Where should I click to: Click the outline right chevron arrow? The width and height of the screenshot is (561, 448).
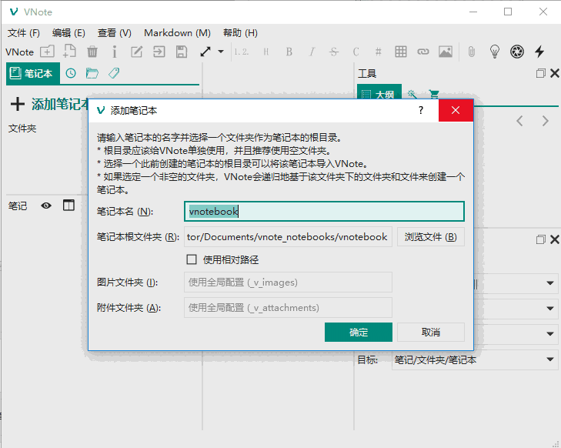coord(545,121)
